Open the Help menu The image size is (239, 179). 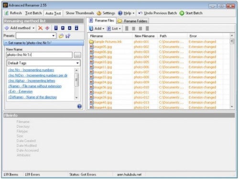coord(126,13)
